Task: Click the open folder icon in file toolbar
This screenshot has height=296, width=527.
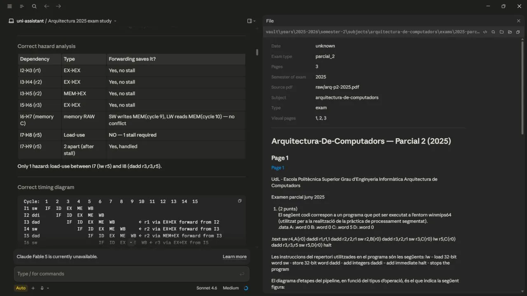Action: (510, 32)
